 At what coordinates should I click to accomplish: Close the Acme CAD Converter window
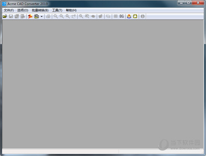coord(198,3)
